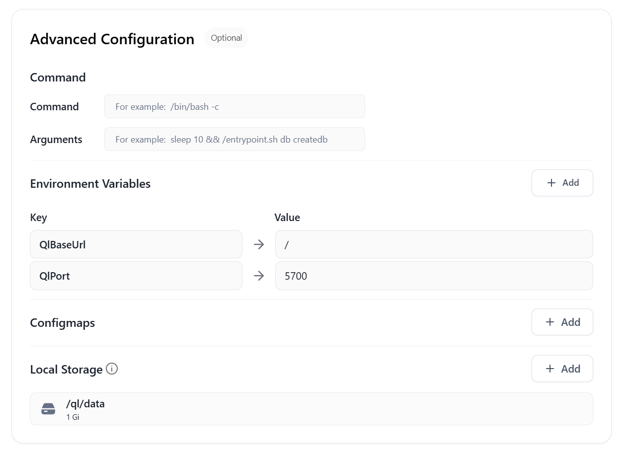Click the arrow icon next to QlBaseUrl
Viewport: 629px width, 456px height.
click(x=259, y=244)
